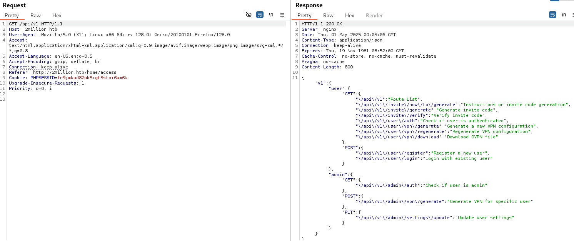Screen dimensions: 574x241
Task: Click the 'Update user settings' entry
Action: click(435, 218)
